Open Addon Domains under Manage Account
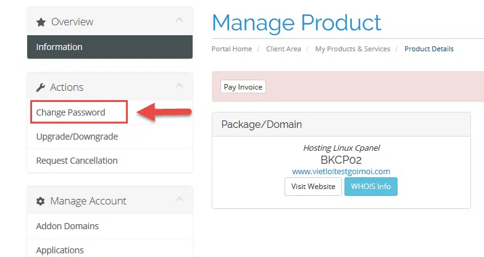The image size is (484, 257). (110, 226)
